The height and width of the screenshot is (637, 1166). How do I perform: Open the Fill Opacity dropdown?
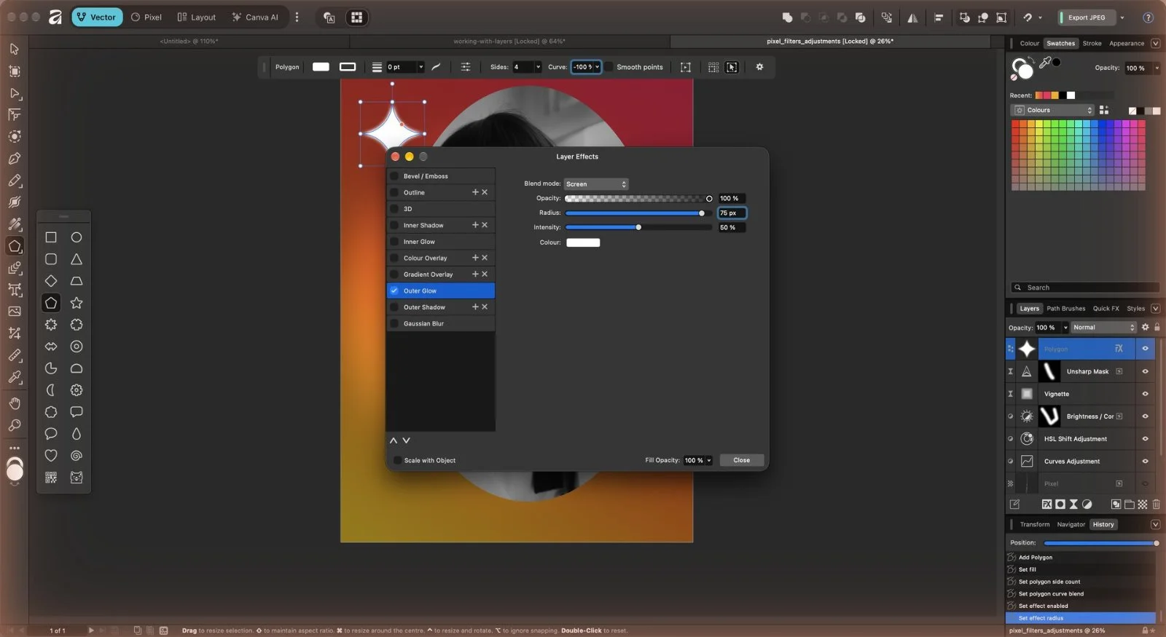[708, 460]
